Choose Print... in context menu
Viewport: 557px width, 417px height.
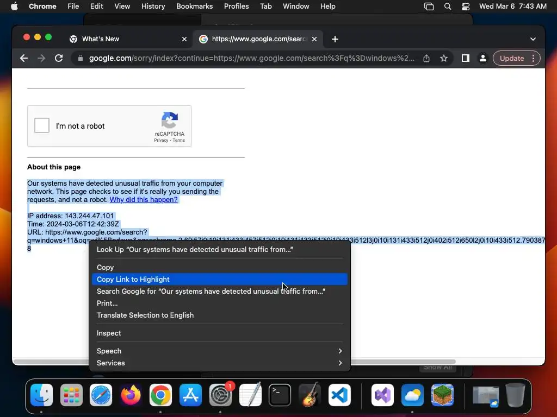(220, 303)
